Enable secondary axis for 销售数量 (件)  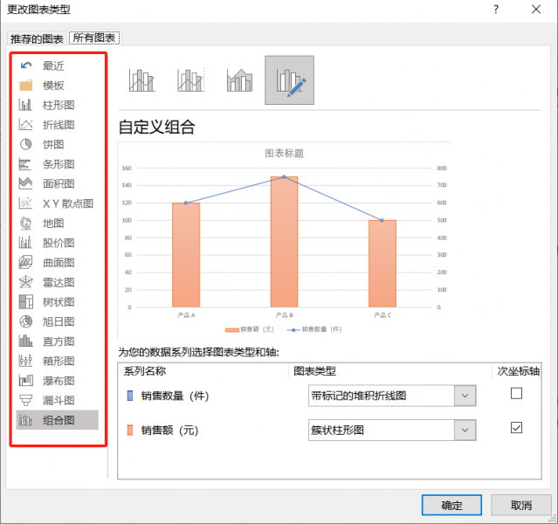tap(516, 393)
